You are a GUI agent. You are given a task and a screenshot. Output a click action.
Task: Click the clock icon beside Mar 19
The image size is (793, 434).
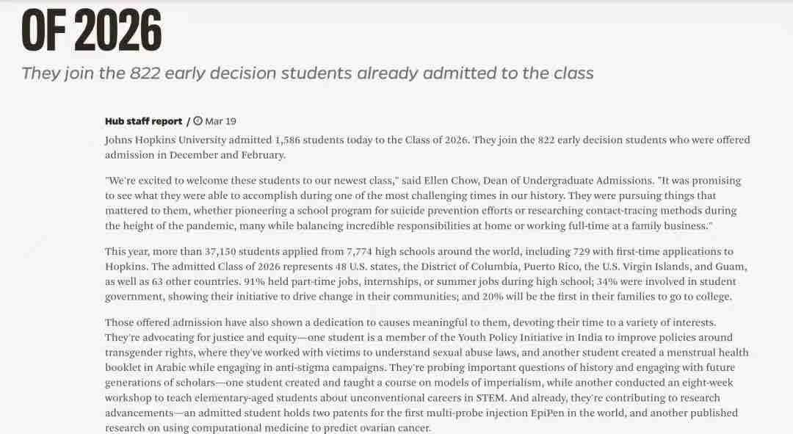[x=198, y=121]
